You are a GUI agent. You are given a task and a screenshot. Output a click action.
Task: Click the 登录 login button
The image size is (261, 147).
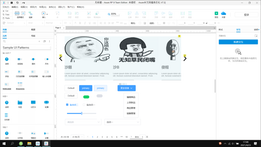pos(246,15)
